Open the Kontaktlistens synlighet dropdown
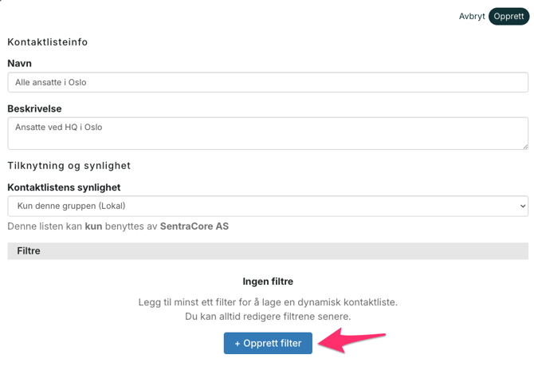The width and height of the screenshot is (534, 370). 268,206
